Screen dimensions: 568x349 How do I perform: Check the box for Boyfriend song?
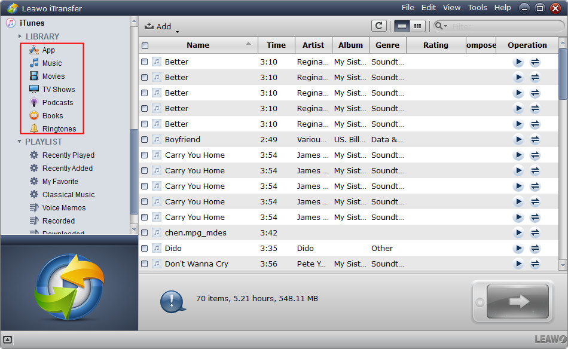pos(145,139)
